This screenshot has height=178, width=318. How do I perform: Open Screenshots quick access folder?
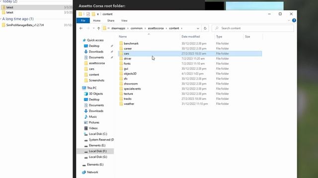[96, 80]
